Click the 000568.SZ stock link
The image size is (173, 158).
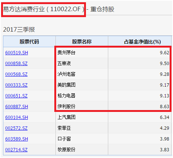pos(16,74)
